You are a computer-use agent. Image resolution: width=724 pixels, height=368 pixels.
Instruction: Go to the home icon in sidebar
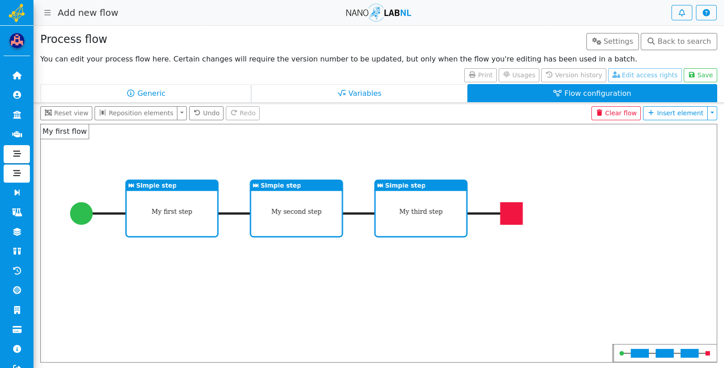(17, 75)
